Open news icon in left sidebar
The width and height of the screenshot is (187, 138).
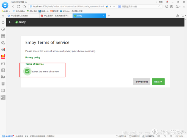coord(3,36)
